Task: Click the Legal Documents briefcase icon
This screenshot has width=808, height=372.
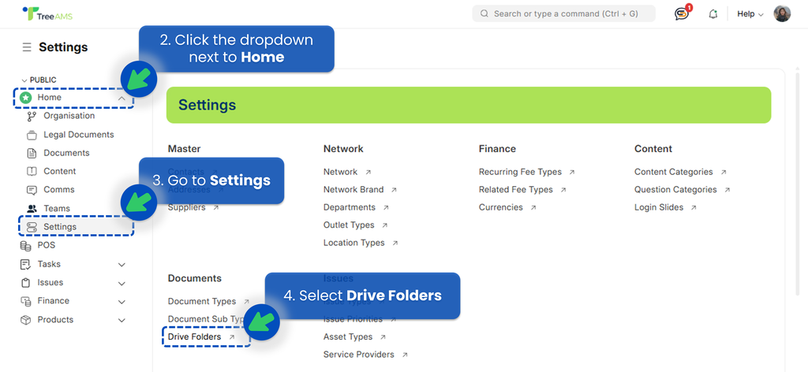Action: [32, 135]
